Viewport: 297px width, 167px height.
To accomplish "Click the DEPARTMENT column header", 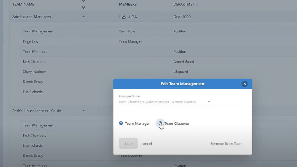I will [x=185, y=5].
